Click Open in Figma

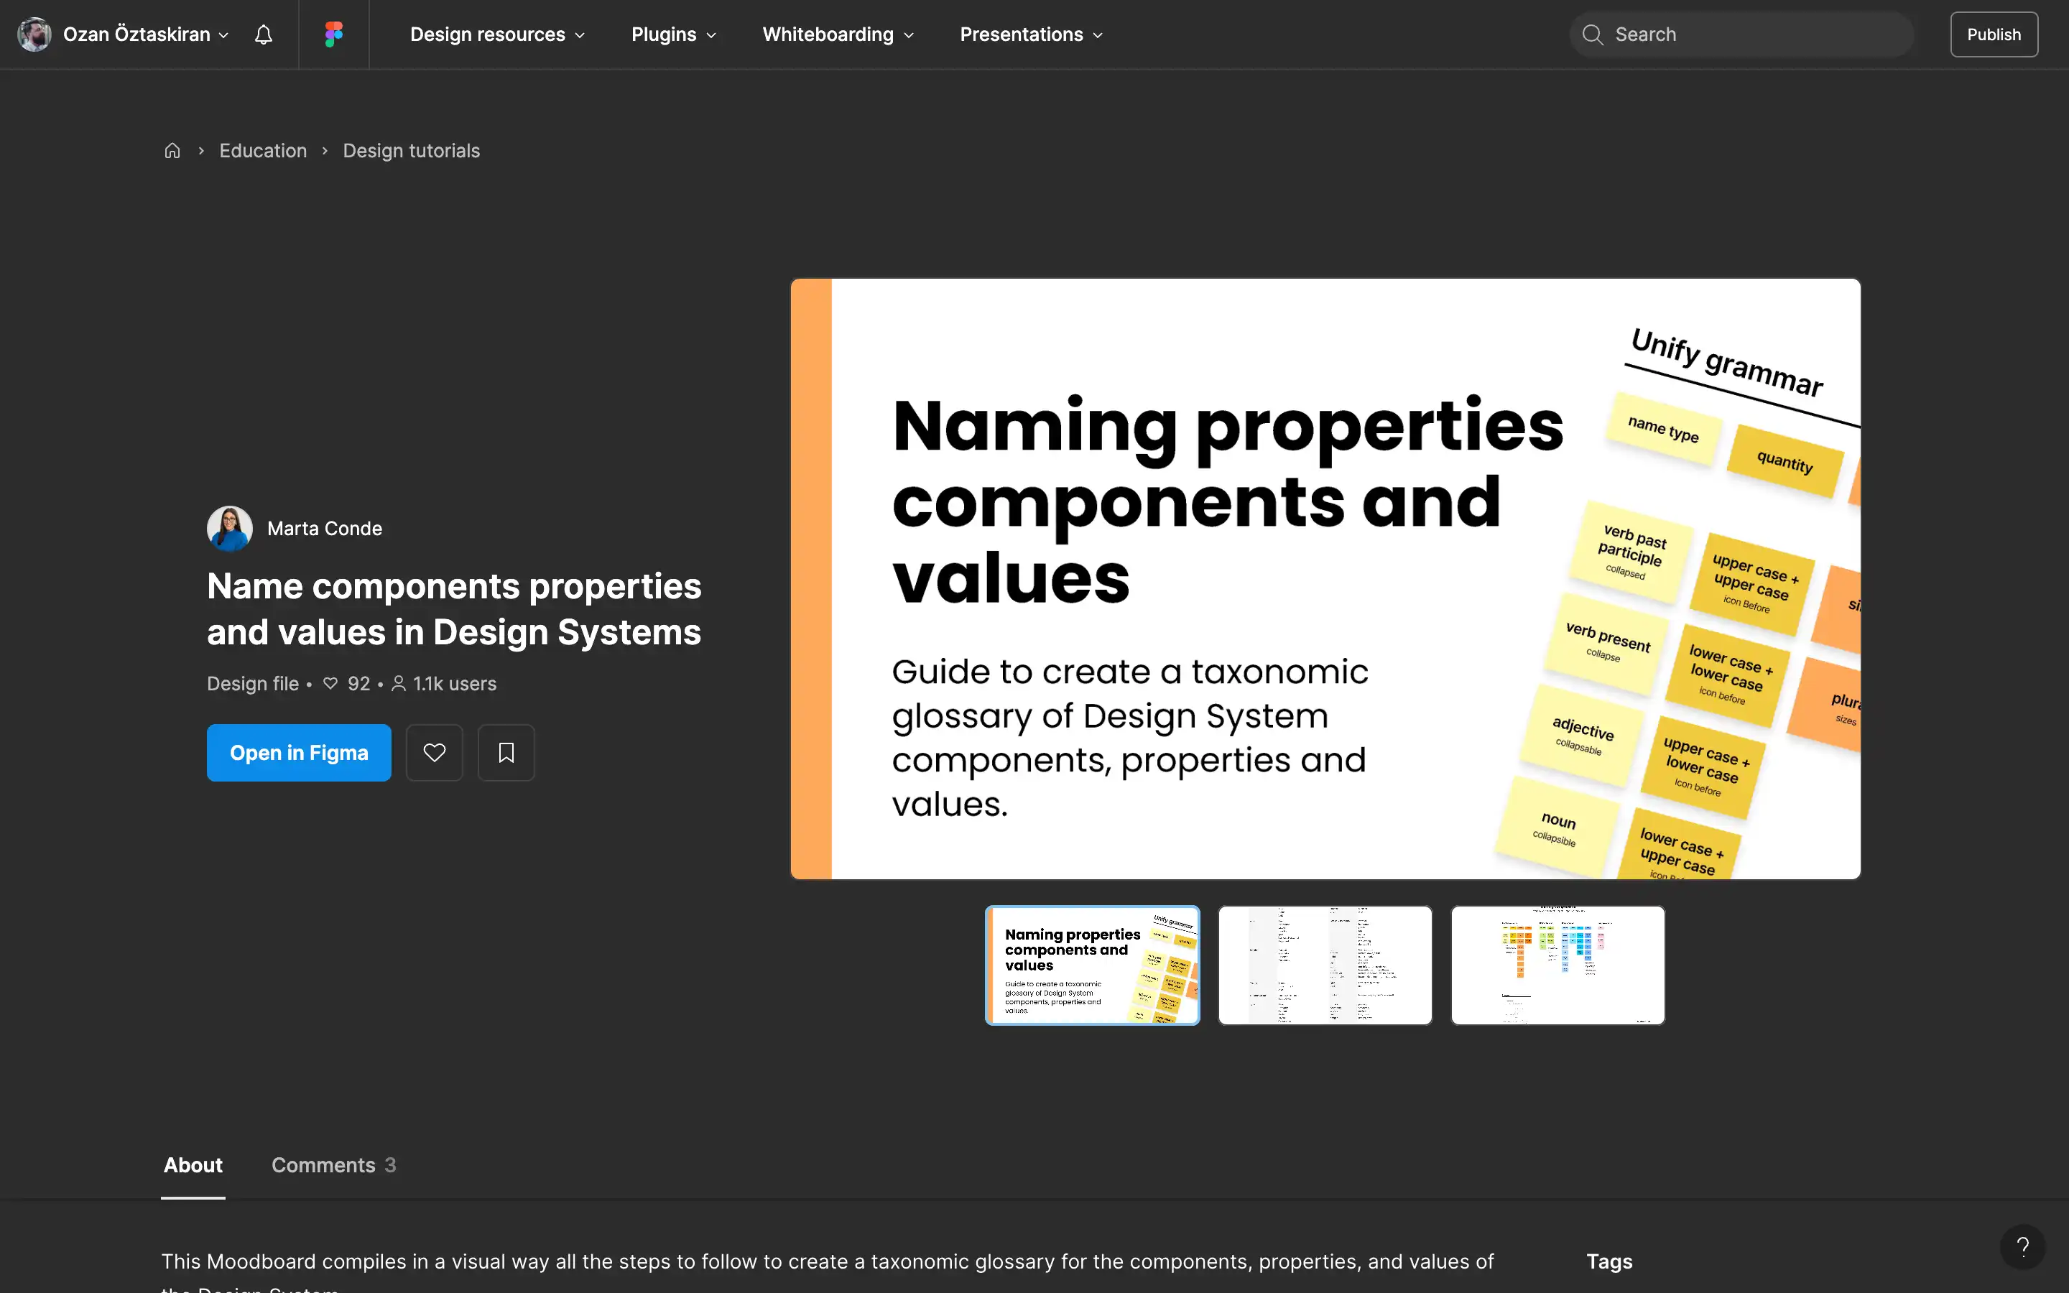click(300, 753)
